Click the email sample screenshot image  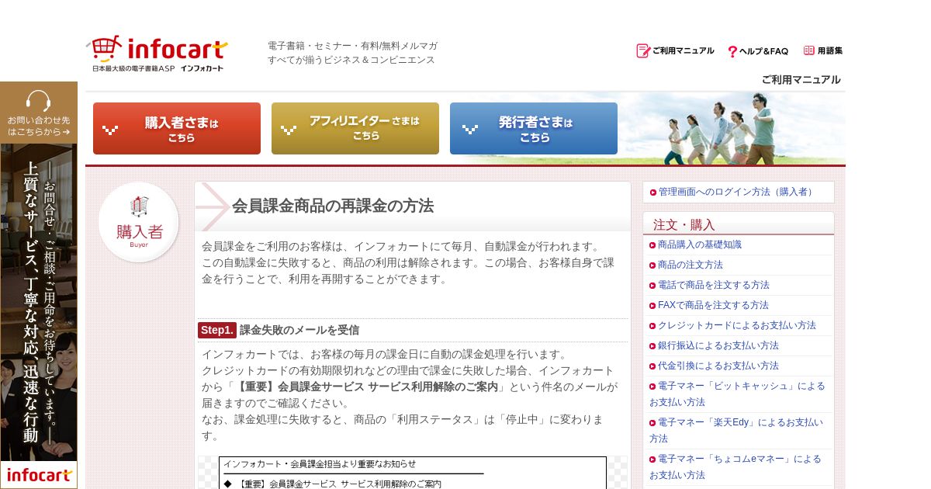tap(413, 473)
